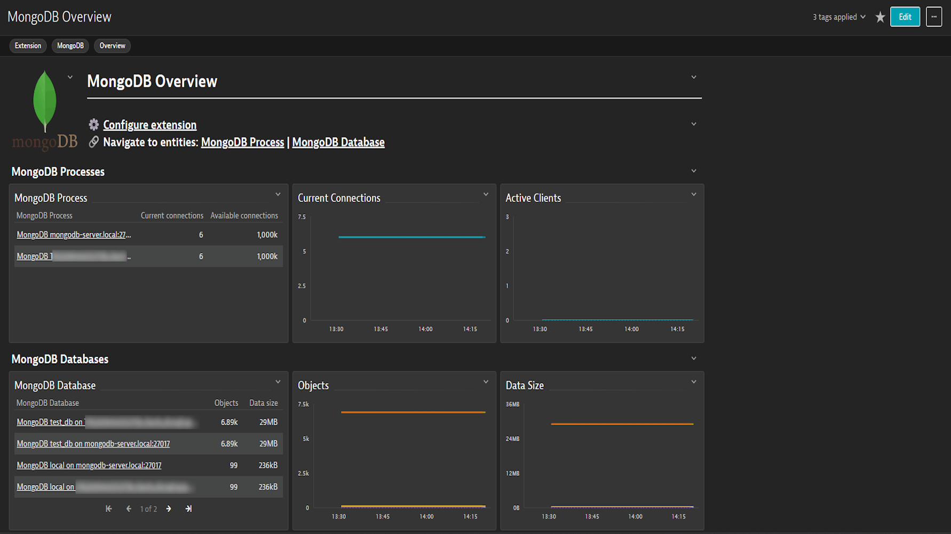The image size is (951, 534).
Task: Sort by Available connections column header
Action: coord(244,216)
